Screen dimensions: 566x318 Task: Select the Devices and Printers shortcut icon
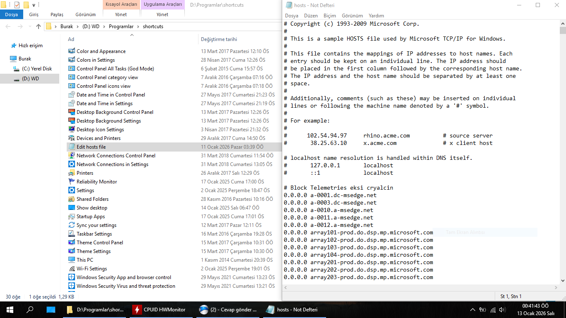(x=72, y=138)
